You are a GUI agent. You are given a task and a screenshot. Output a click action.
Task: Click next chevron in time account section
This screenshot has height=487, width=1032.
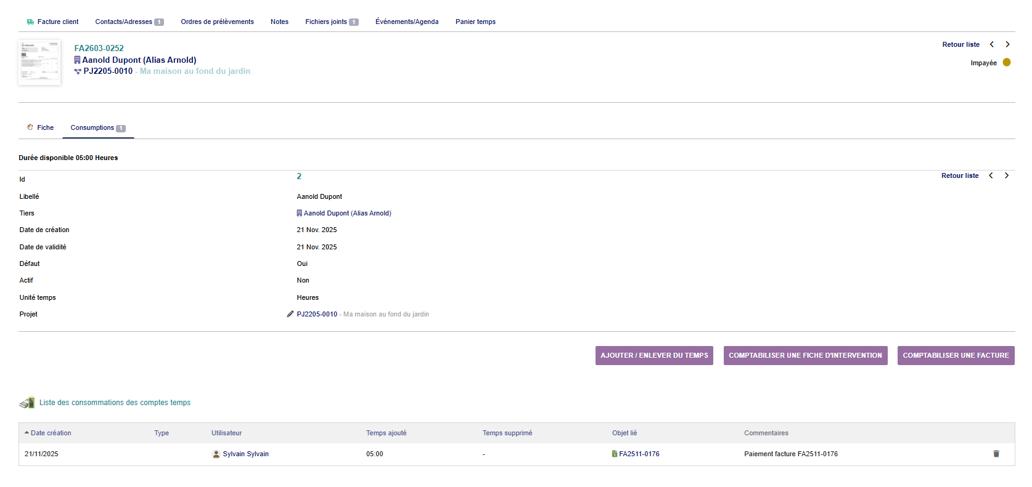[x=1007, y=175]
